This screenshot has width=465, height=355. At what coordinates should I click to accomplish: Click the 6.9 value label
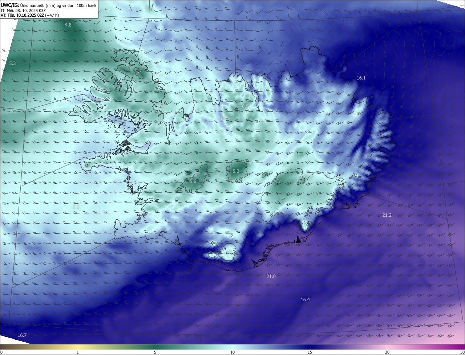246,106
